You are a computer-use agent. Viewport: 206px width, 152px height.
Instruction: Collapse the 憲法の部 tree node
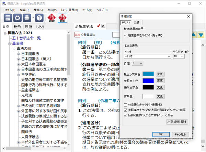pyautogui.click(x=14, y=49)
